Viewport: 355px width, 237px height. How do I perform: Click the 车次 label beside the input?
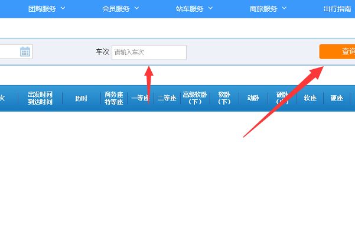[x=103, y=53]
